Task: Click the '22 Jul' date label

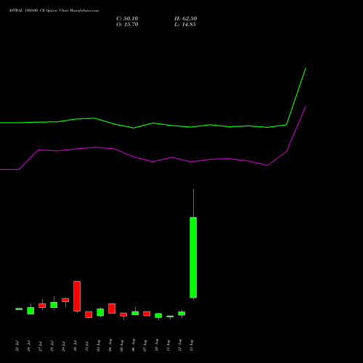Action: tap(17, 346)
